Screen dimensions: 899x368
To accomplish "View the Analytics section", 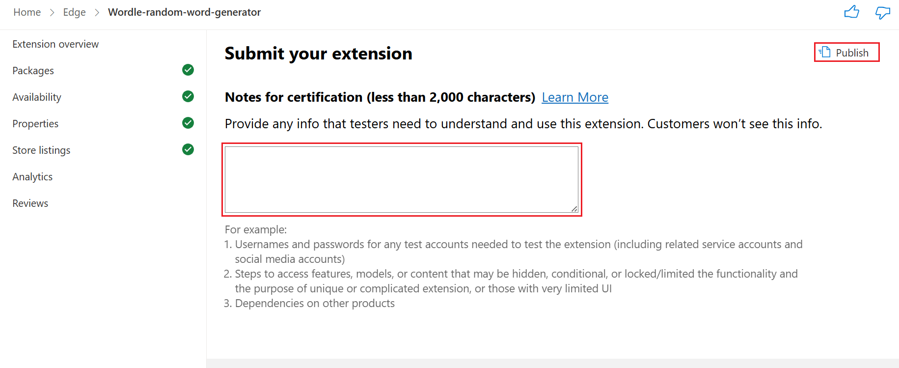I will pos(32,176).
